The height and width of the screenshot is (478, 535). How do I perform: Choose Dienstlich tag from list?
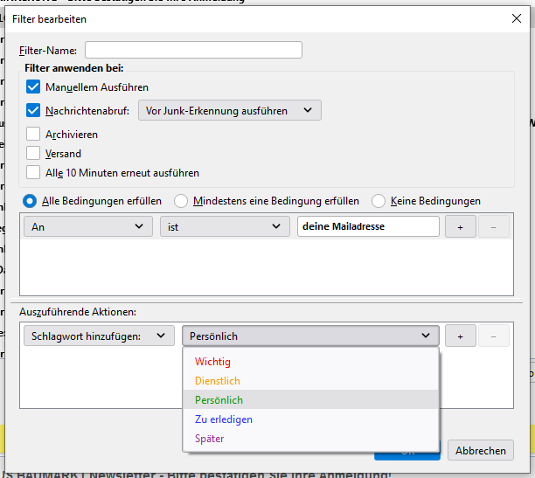pos(310,380)
